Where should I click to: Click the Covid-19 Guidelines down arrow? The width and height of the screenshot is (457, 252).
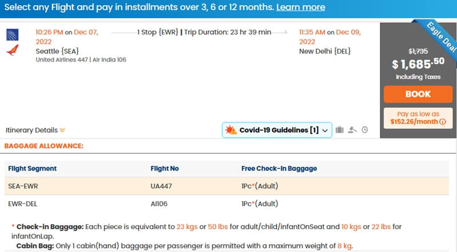325,131
